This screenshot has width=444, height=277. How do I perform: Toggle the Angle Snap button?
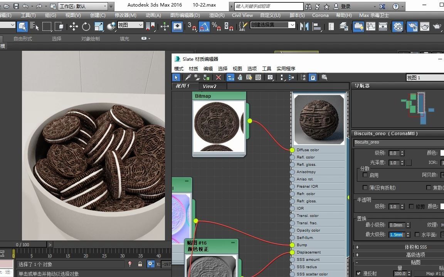pos(203,26)
